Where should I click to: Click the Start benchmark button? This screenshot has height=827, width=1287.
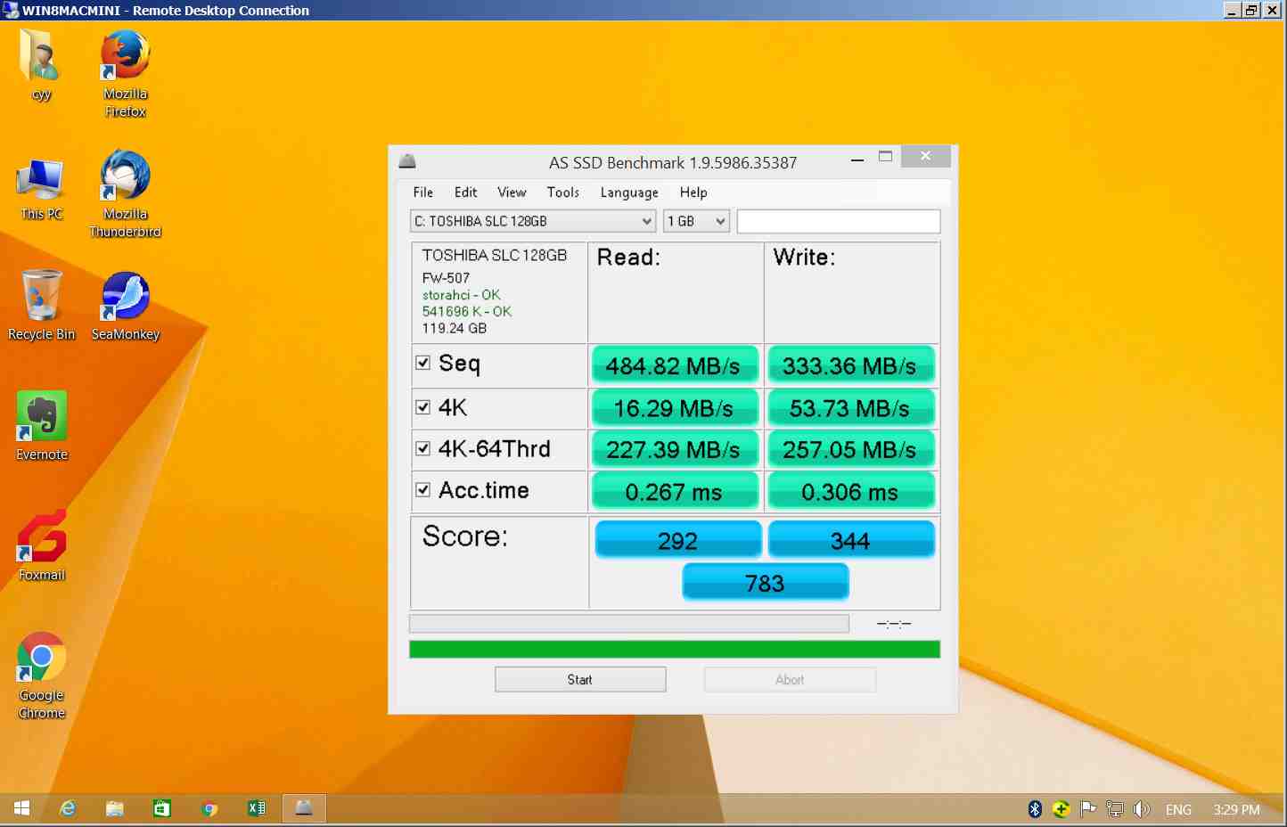pos(580,679)
